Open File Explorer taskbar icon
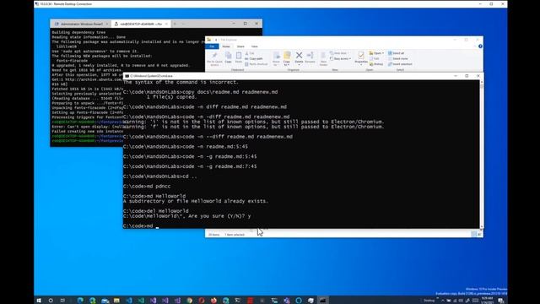The height and width of the screenshot is (304, 540). pos(116,301)
